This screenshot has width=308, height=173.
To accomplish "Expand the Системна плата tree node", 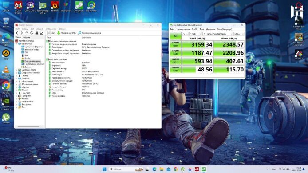I will 16,70.
